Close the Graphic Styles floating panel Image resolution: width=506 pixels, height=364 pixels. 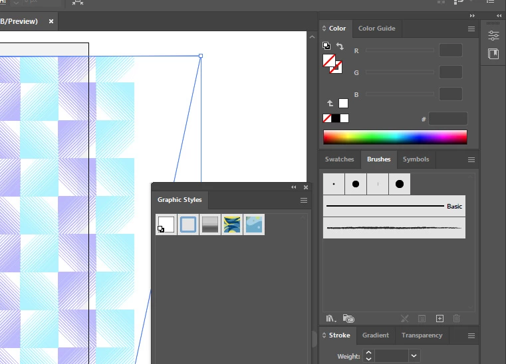pyautogui.click(x=306, y=187)
